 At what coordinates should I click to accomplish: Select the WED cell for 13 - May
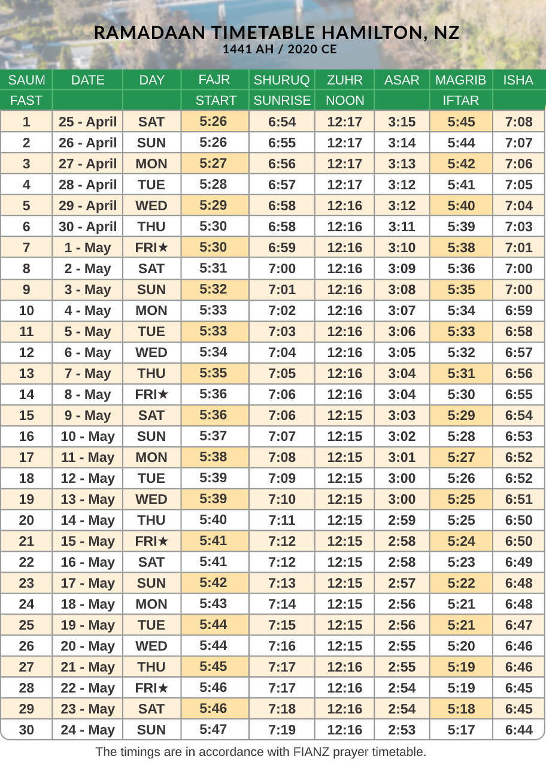pos(151,499)
